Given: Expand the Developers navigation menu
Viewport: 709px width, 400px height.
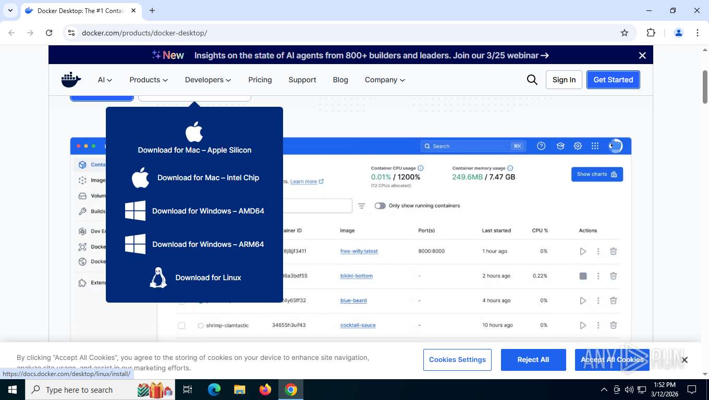Looking at the screenshot, I should coord(208,80).
